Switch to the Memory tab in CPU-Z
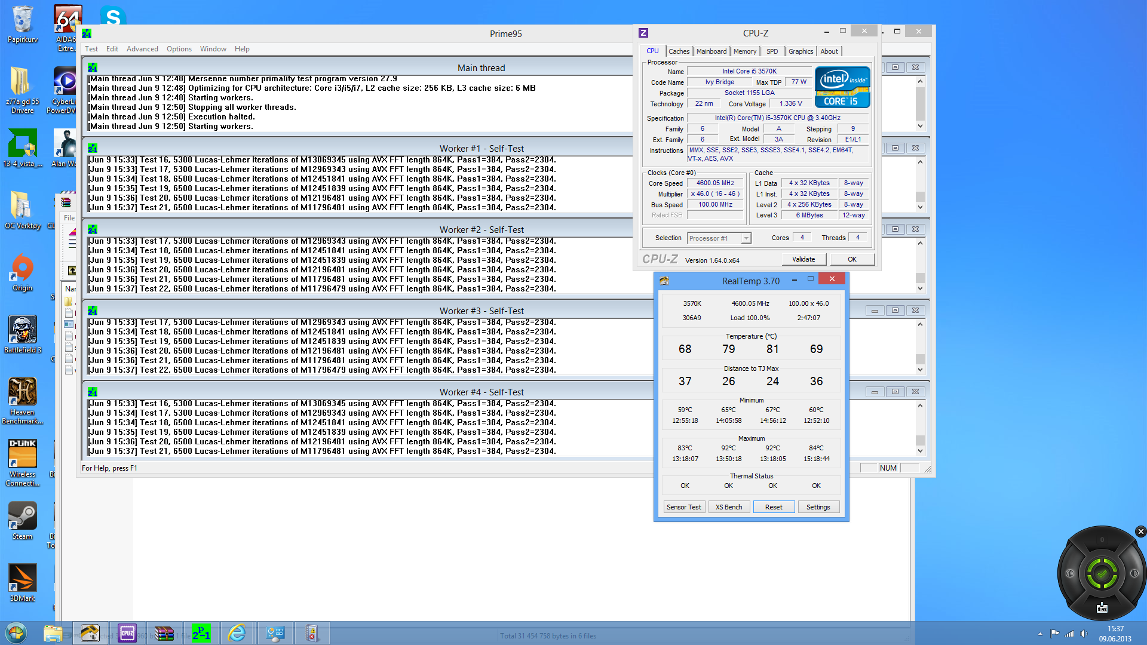The width and height of the screenshot is (1147, 645). [744, 51]
